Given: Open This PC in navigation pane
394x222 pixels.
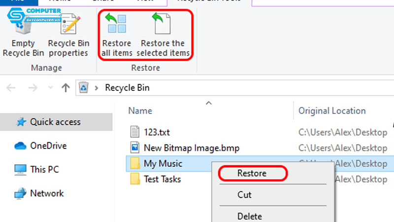Looking at the screenshot, I should click(45, 169).
